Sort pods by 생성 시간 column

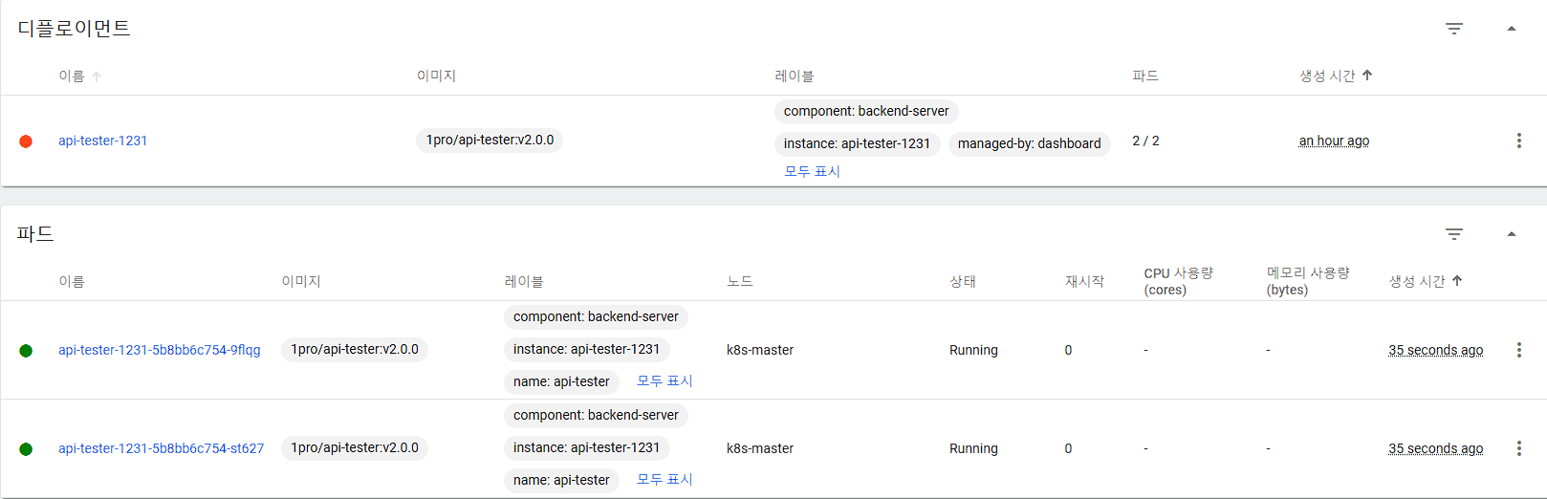1417,281
